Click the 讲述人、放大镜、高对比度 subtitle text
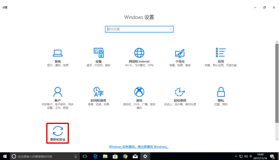Screen dimensions: 279x160 point(180,104)
